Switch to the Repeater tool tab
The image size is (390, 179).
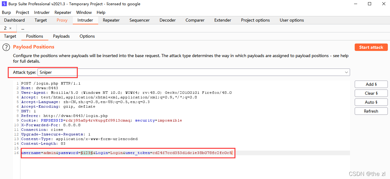111,20
